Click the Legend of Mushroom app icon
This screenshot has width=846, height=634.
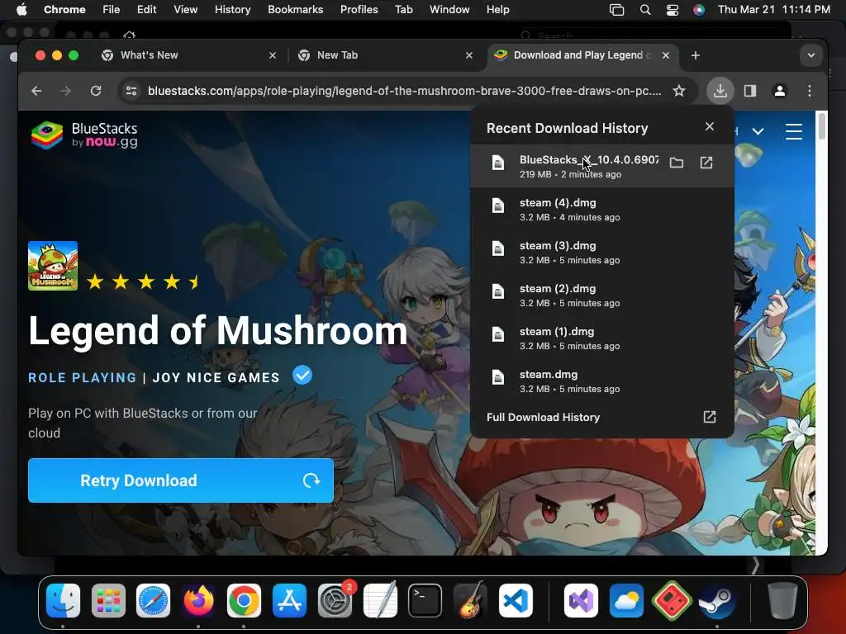pyautogui.click(x=53, y=266)
